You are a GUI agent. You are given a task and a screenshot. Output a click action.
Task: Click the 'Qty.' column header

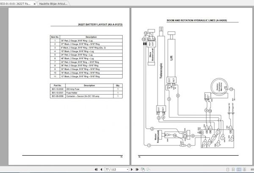tap(118, 86)
